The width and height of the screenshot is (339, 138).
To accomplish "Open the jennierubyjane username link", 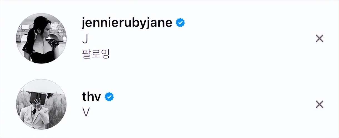I will point(127,23).
